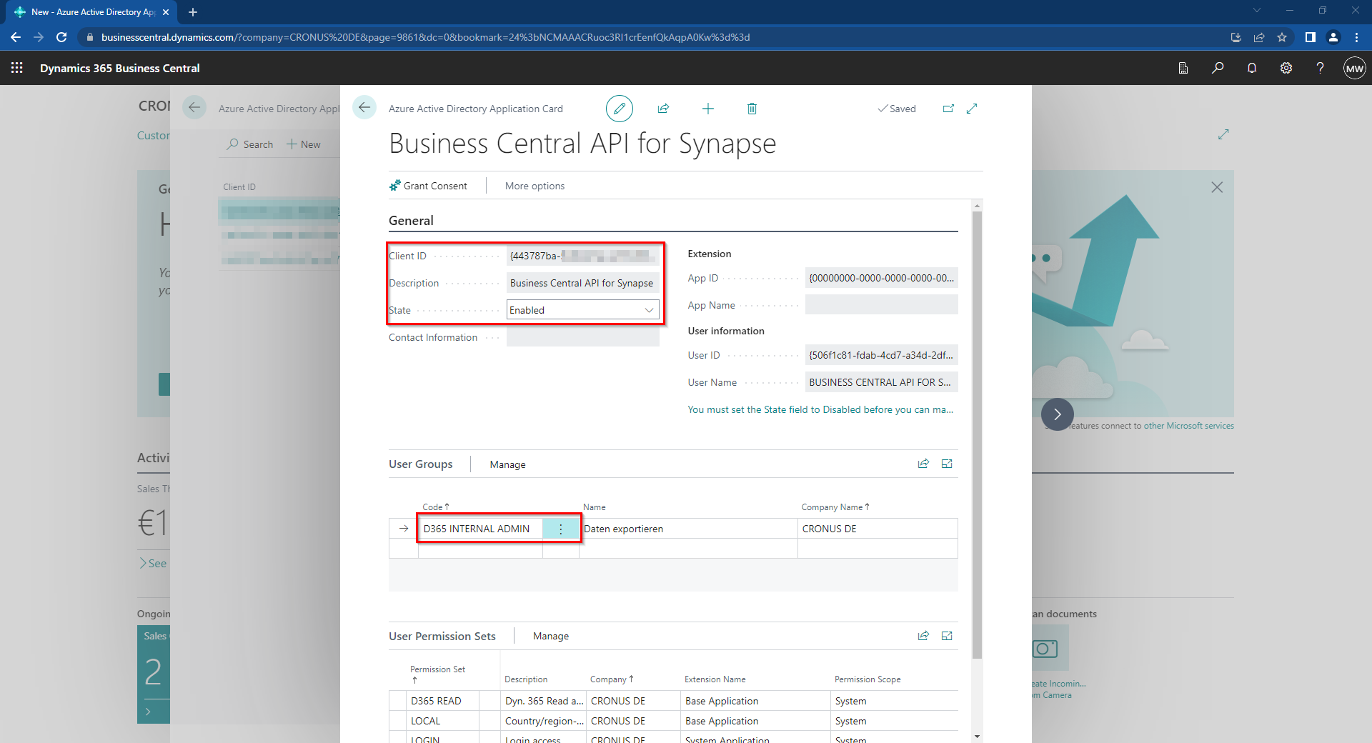Click the Daten exportieren name cell
The height and width of the screenshot is (743, 1372).
688,529
